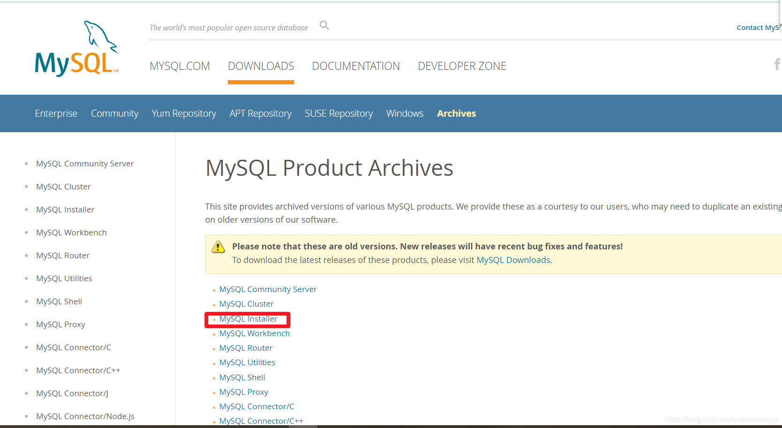Open MySQL Connector/C++ in sidebar
Screen dimensions: 782x428
[x=78, y=370]
